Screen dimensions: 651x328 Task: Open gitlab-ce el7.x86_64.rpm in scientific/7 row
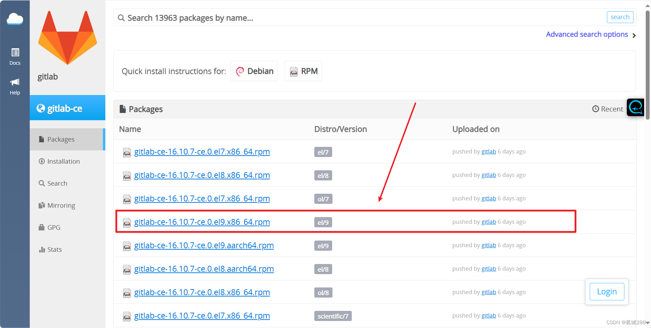point(202,316)
